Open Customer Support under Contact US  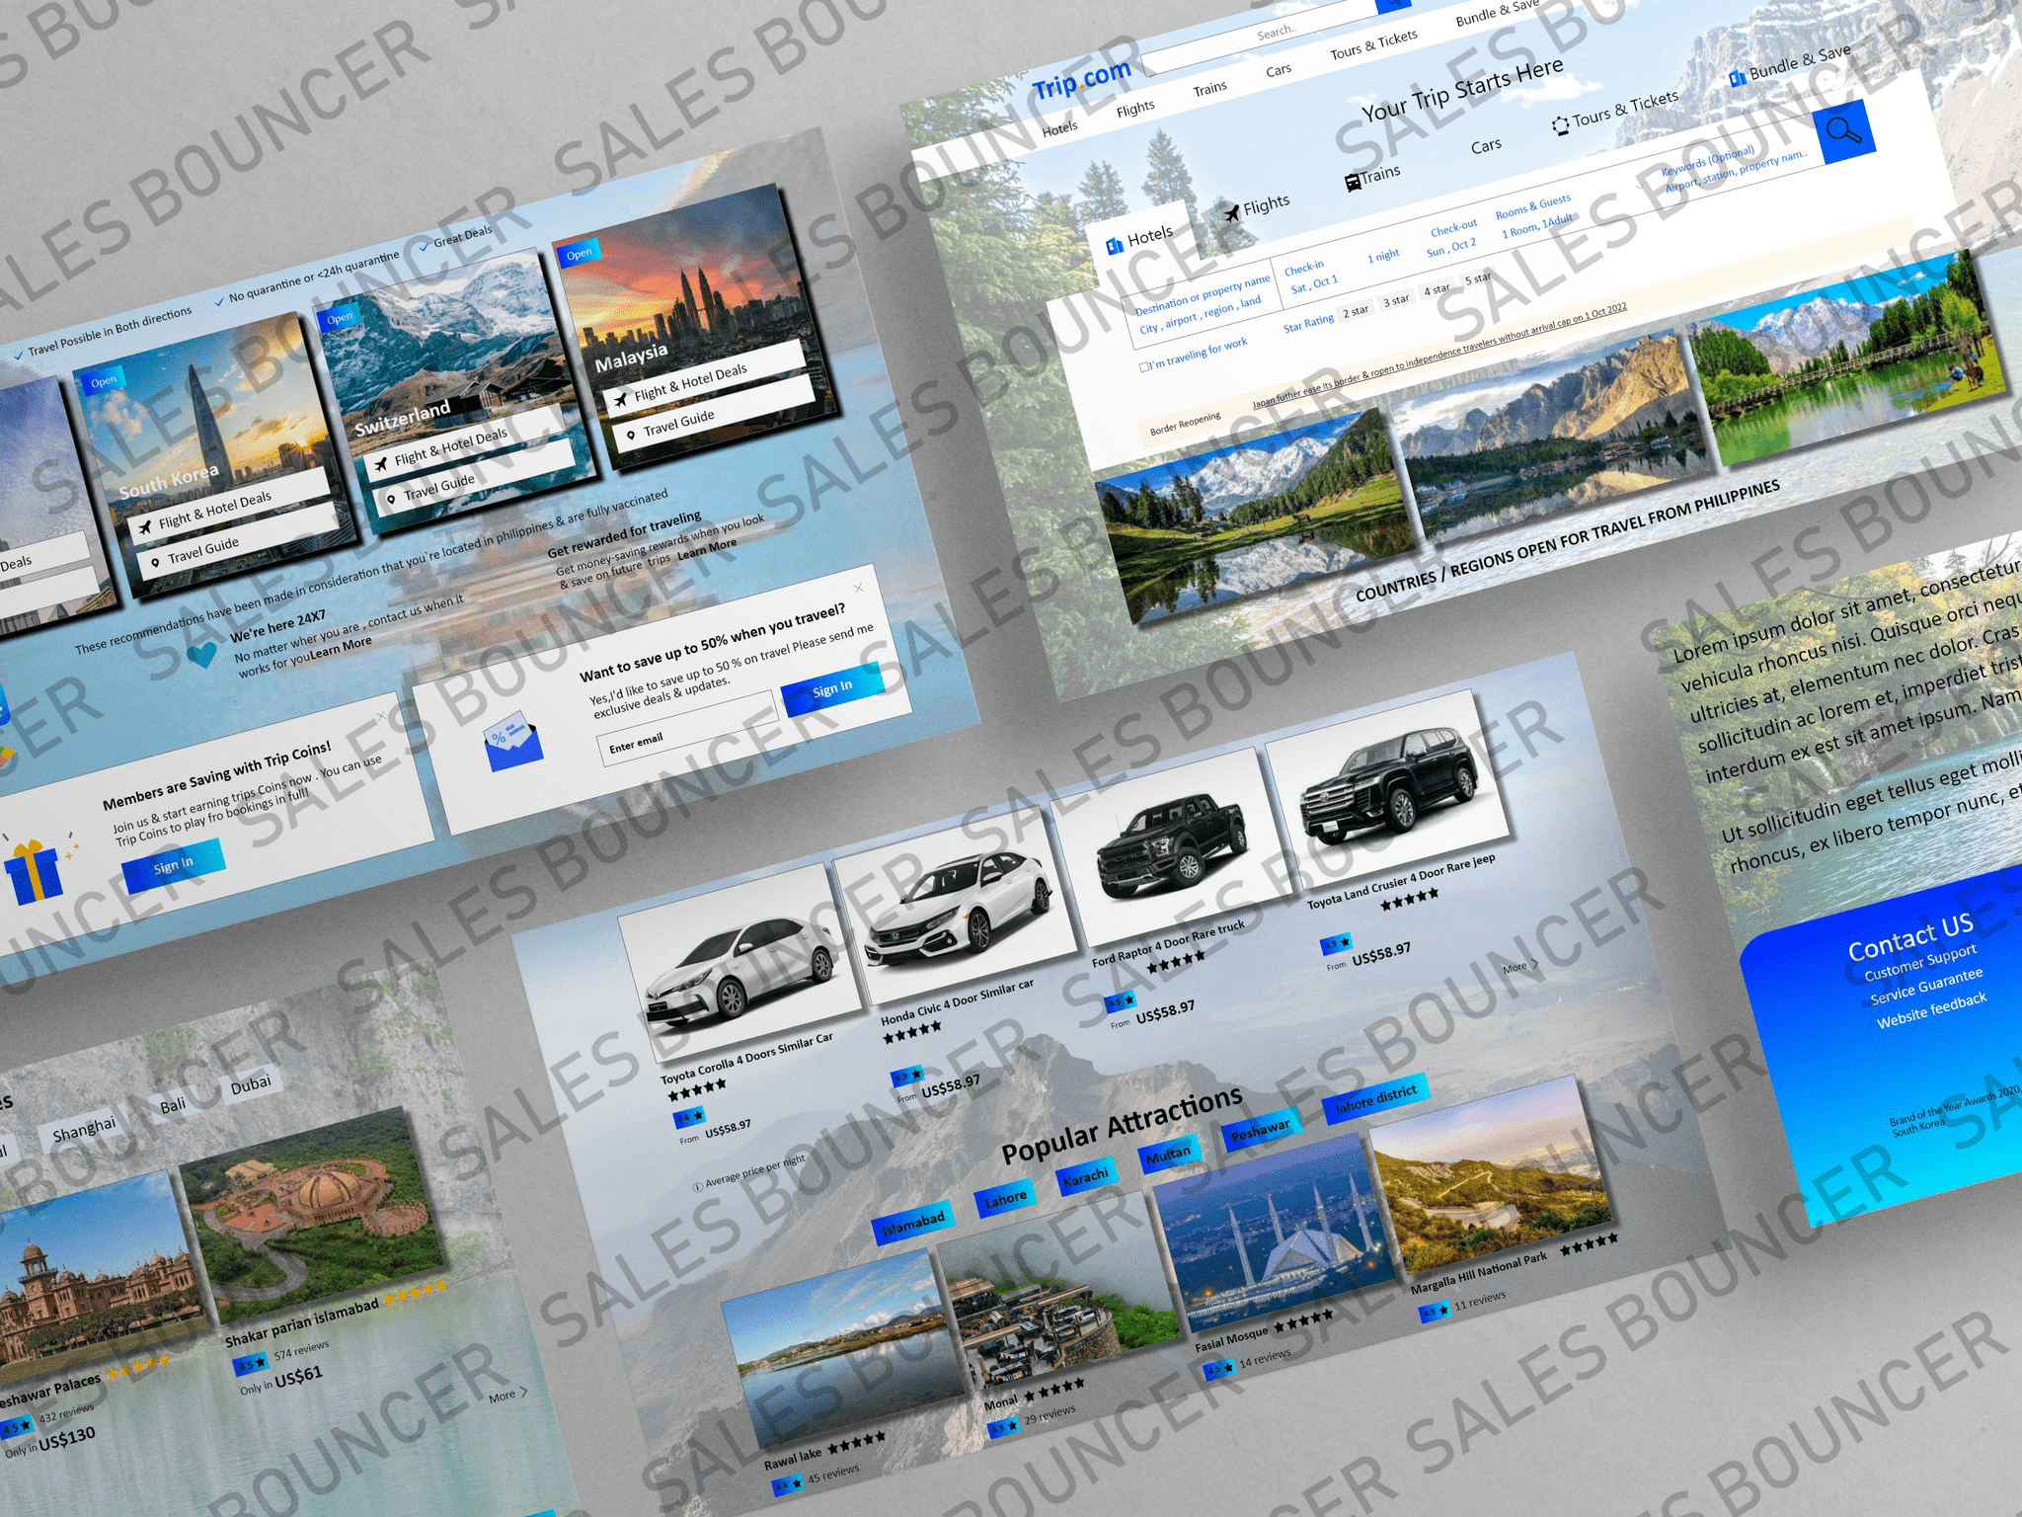(1919, 962)
